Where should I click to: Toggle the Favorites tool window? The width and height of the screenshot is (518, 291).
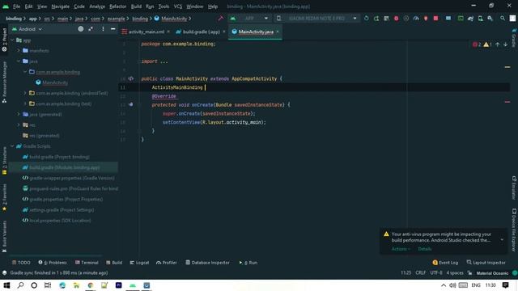[x=4, y=198]
